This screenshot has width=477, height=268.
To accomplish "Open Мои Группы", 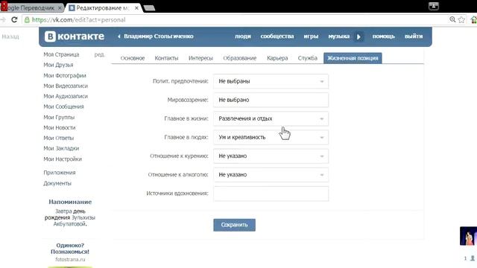I will pos(59,118).
